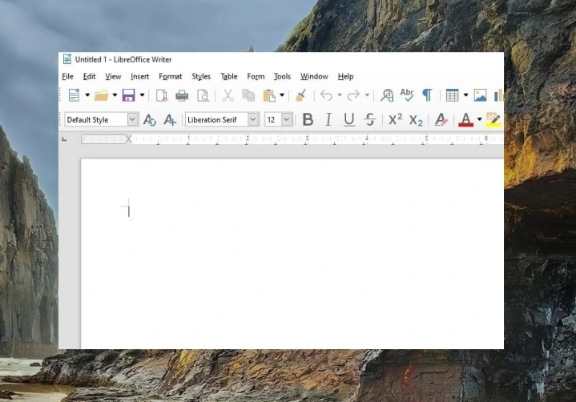Image resolution: width=576 pixels, height=402 pixels.
Task: Click the Update Style button
Action: pos(150,119)
